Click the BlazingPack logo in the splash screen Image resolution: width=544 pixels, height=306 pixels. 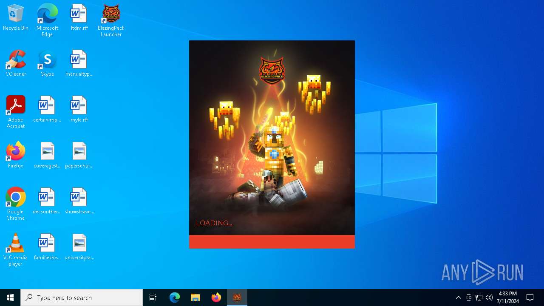pos(272,71)
